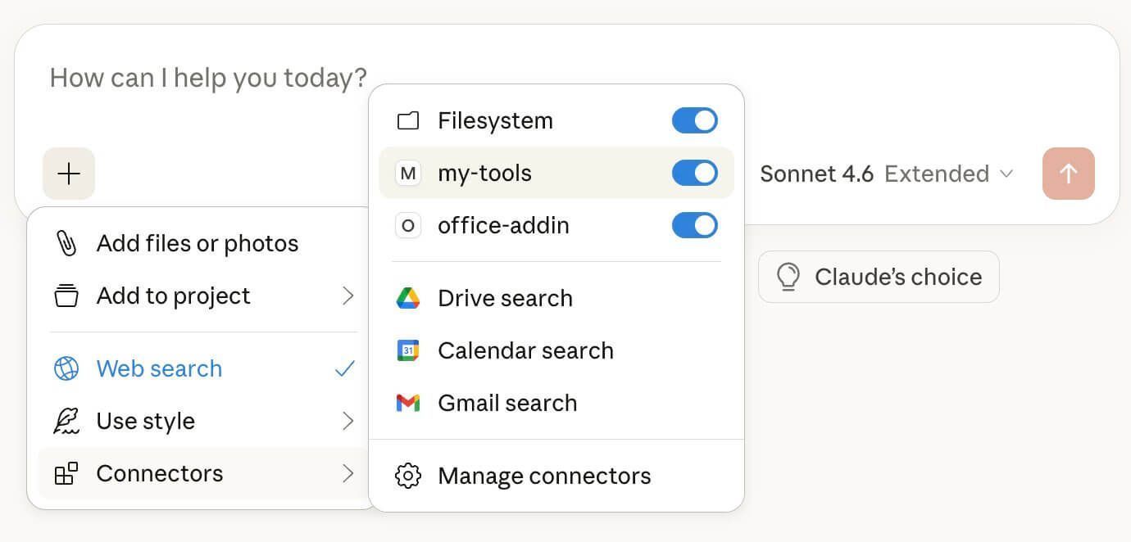Screen dimensions: 1131x542
Task: Switch off the office-addin toggle
Action: (x=694, y=225)
